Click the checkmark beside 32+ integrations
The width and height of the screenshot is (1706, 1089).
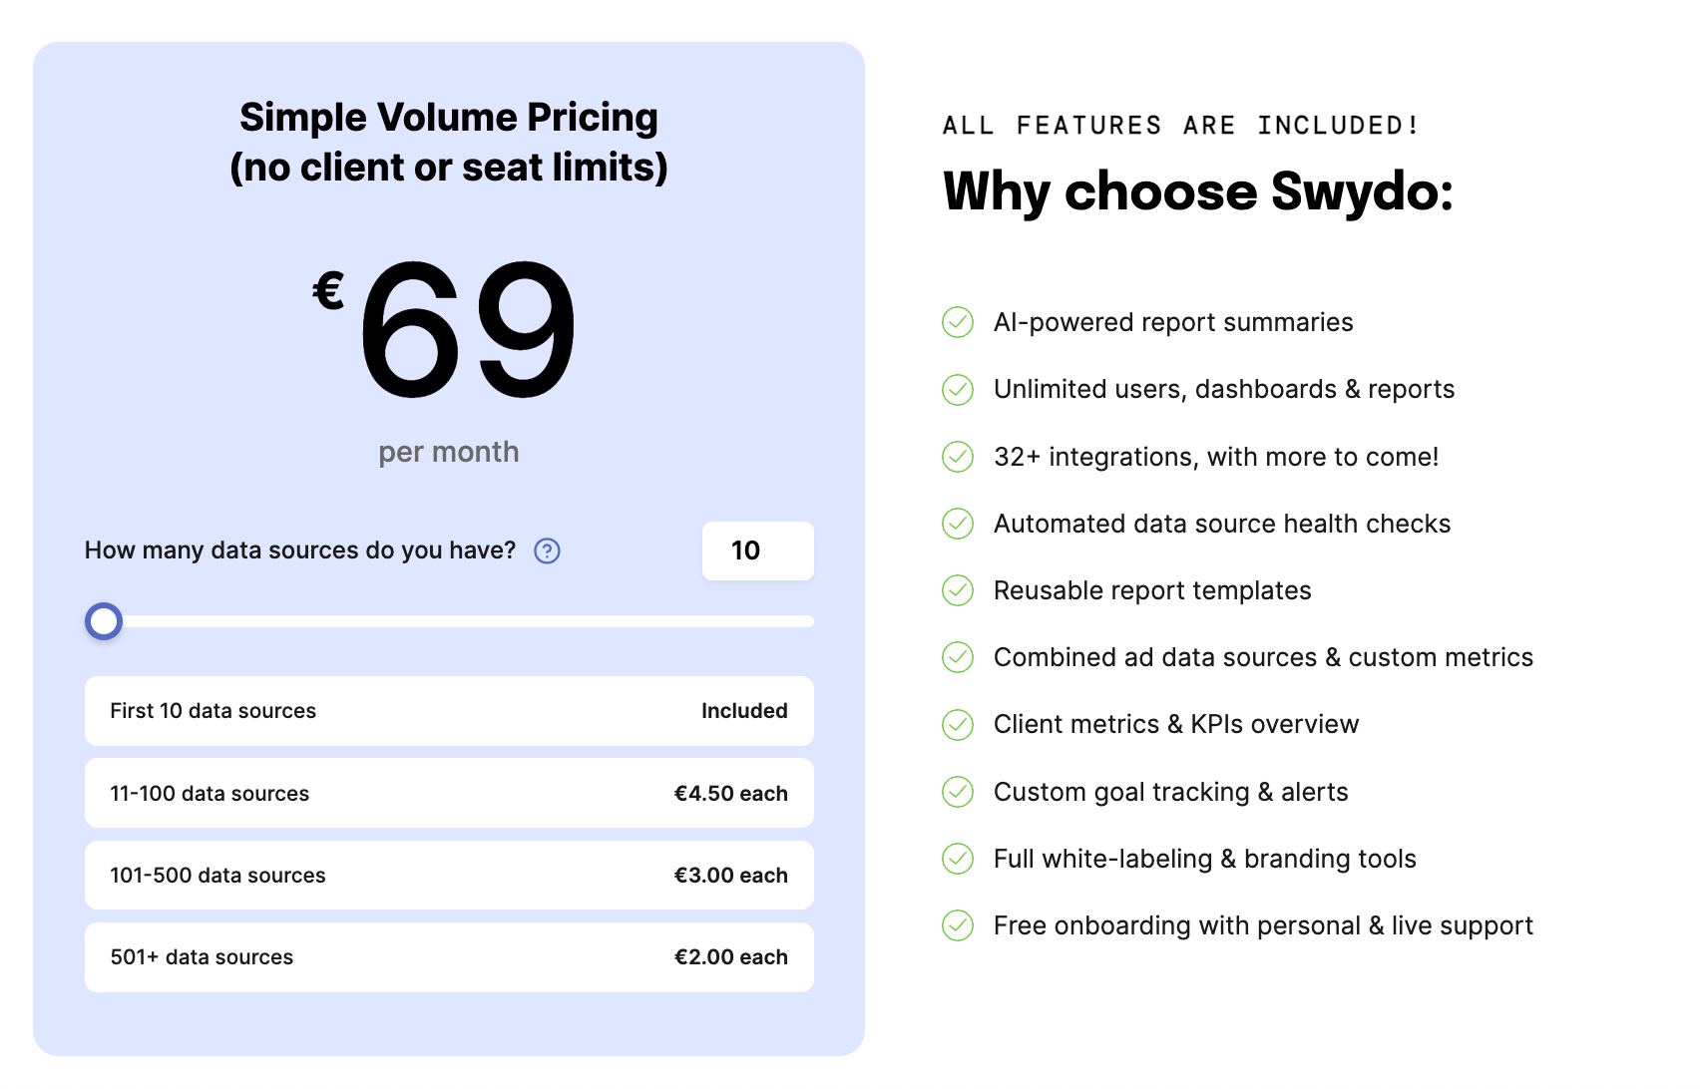point(958,457)
